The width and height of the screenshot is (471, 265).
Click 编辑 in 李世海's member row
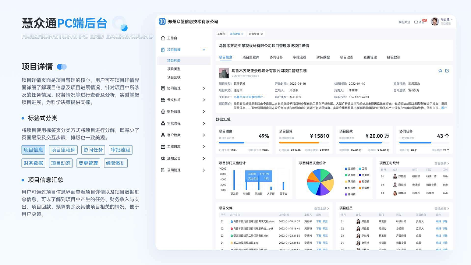click(438, 236)
